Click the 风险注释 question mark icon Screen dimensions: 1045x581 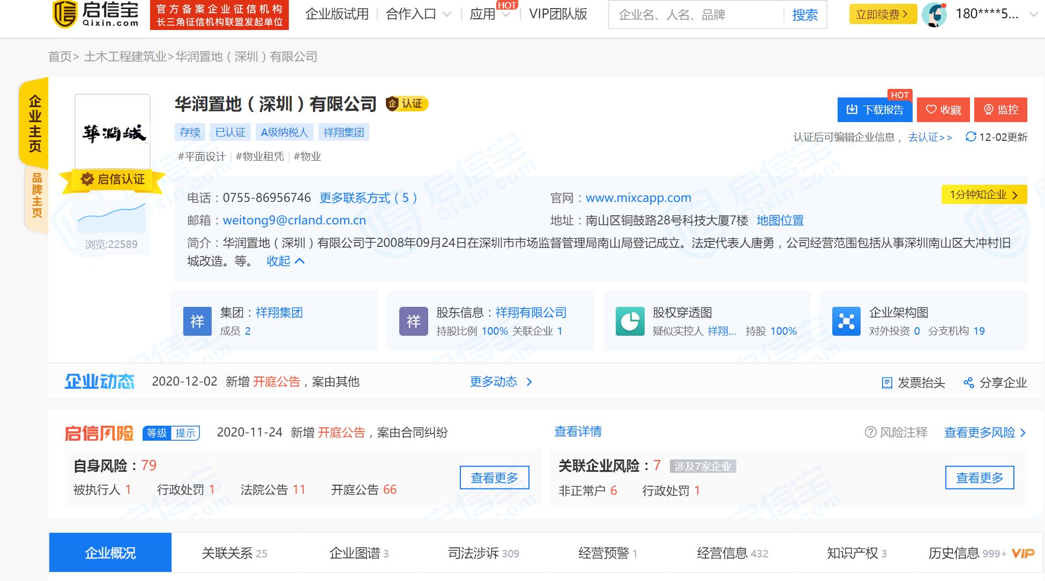point(870,432)
